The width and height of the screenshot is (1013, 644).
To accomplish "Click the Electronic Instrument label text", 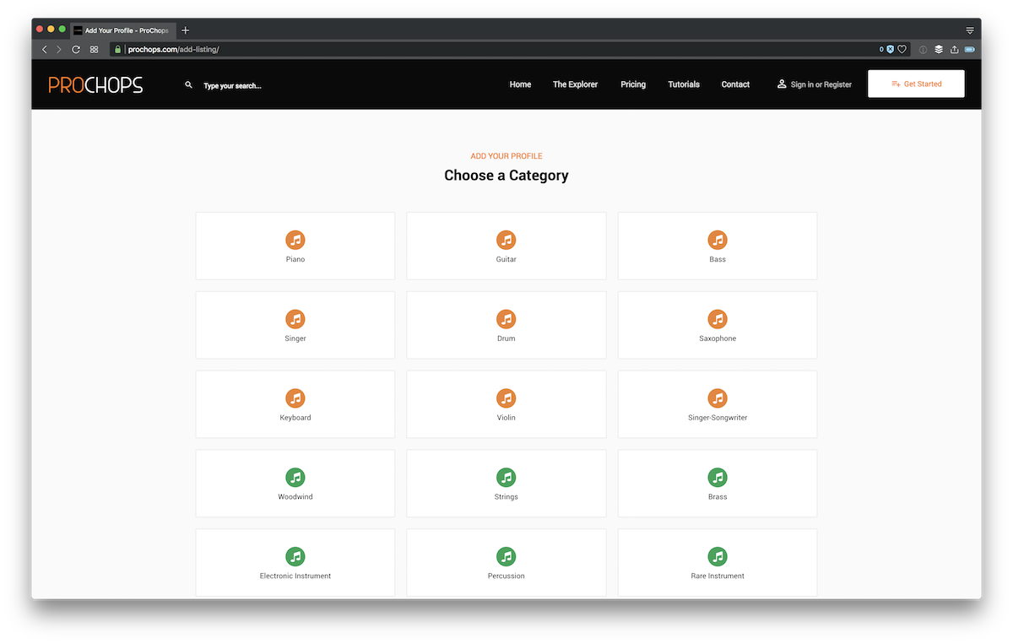I will pyautogui.click(x=295, y=576).
